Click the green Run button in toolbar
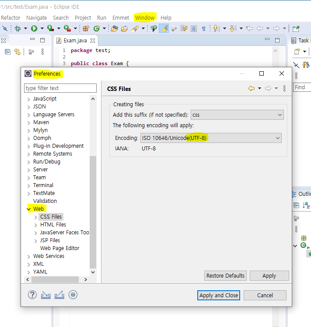 (34, 28)
